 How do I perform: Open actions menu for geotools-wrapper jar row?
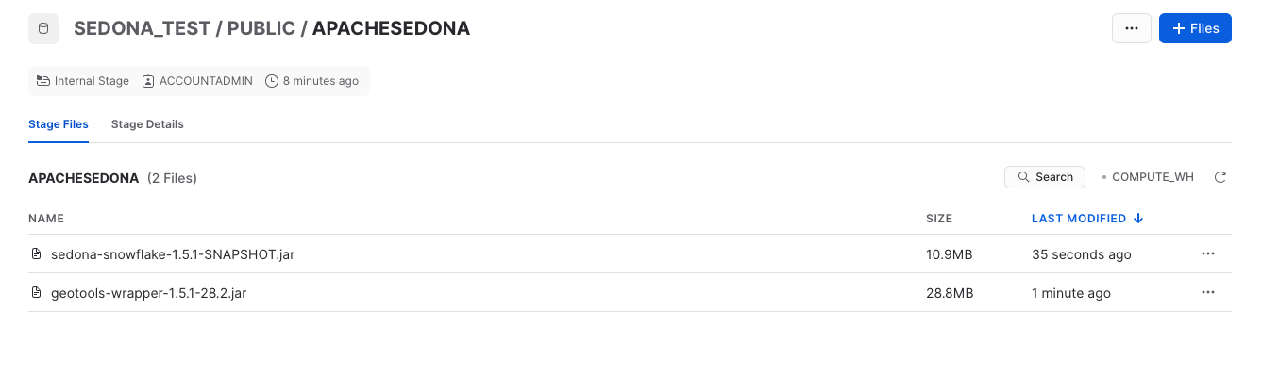pos(1208,293)
